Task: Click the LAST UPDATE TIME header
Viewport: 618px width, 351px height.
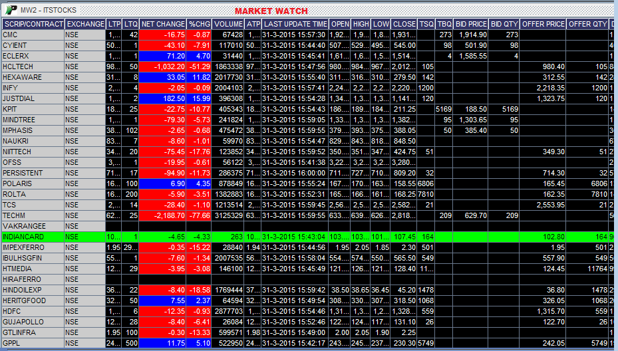Action: 295,24
